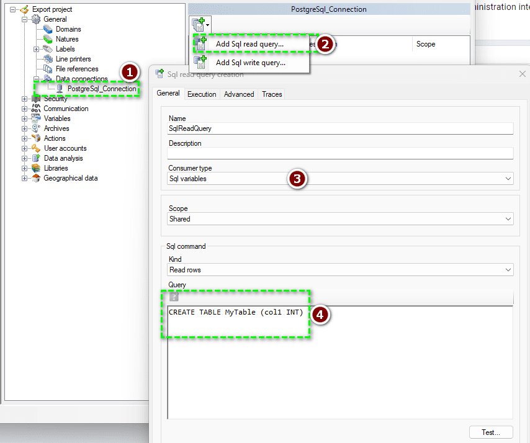The image size is (530, 443).
Task: Switch to the Execution tab
Action: [x=201, y=94]
